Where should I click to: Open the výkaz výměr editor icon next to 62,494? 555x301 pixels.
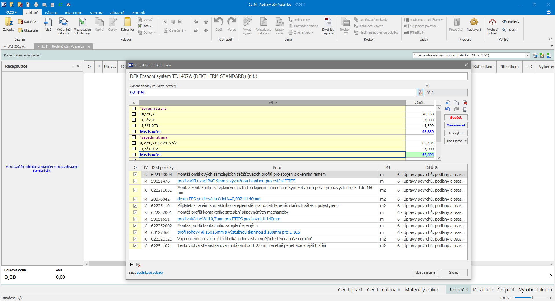pos(421,93)
